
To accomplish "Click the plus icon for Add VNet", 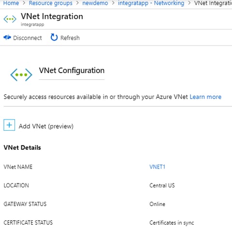I will click(x=9, y=125).
